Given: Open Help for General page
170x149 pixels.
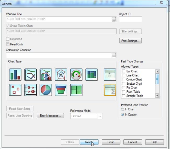Looking at the screenshot, I should click(x=154, y=142).
